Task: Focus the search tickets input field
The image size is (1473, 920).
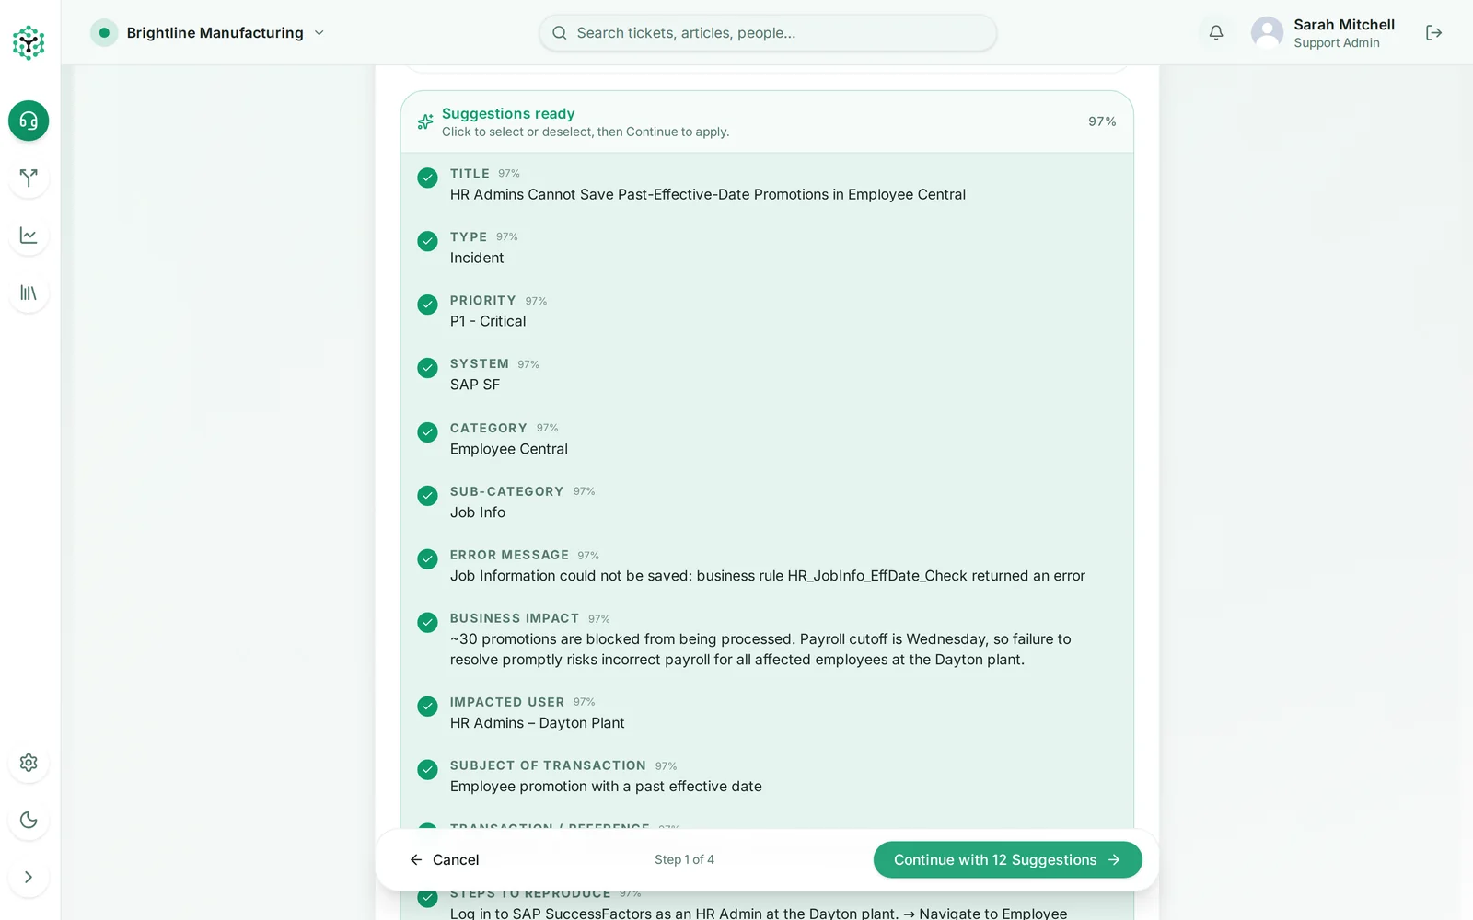Action: (768, 33)
